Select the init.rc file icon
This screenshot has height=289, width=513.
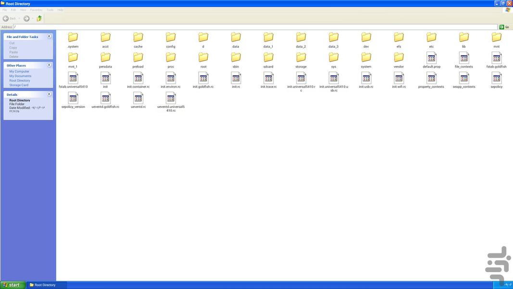click(x=236, y=78)
